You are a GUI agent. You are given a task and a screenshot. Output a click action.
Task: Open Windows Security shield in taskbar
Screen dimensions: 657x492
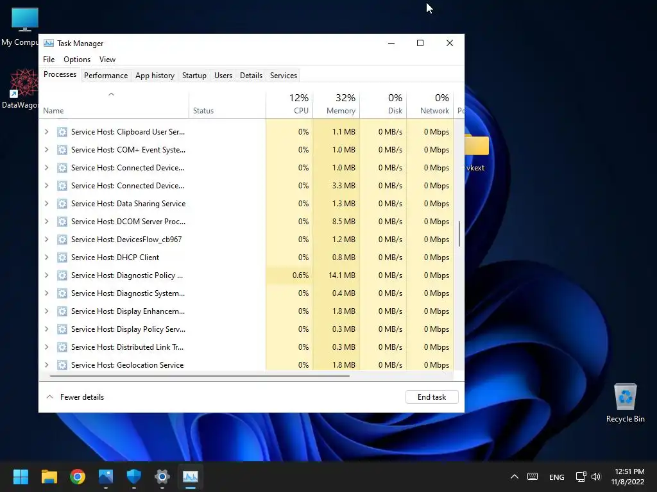pos(134,477)
